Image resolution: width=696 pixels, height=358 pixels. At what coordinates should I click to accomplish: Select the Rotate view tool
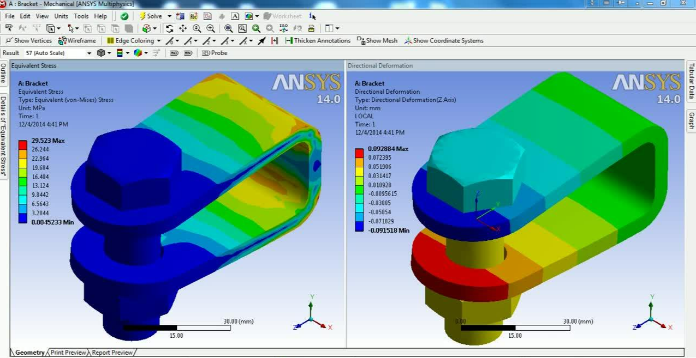coord(169,28)
